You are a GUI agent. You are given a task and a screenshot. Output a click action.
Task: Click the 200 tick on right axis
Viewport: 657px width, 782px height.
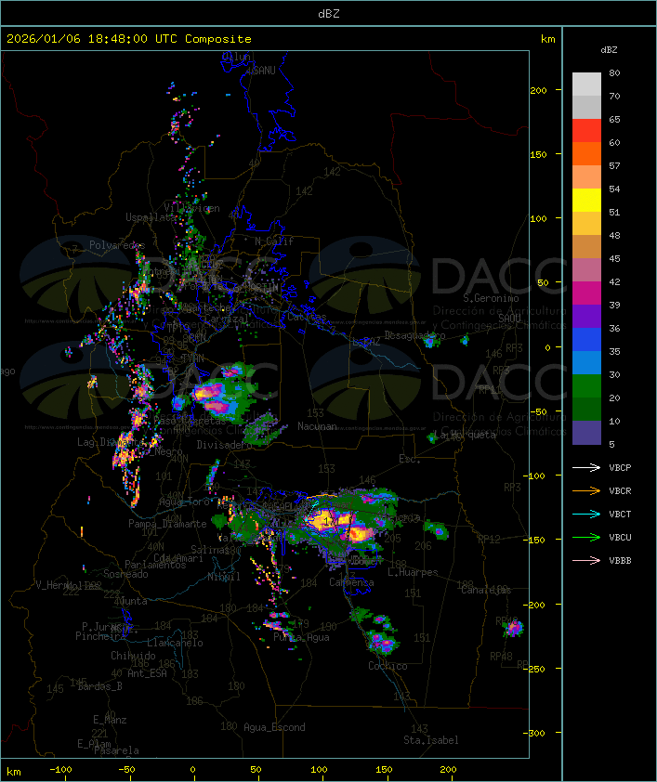point(538,90)
